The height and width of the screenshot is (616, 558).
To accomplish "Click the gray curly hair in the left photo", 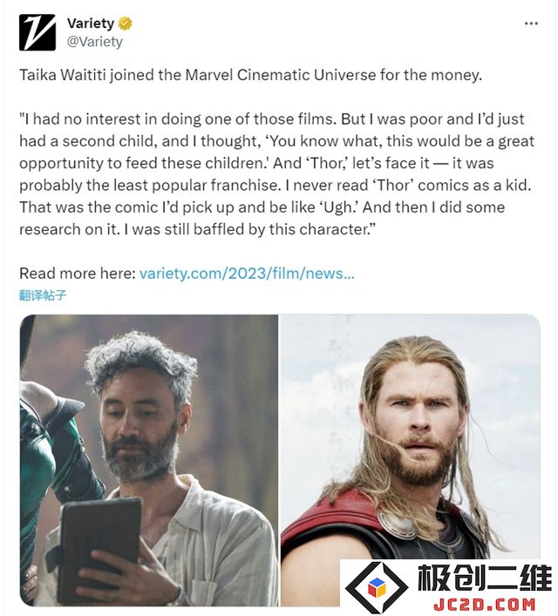I will (142, 363).
